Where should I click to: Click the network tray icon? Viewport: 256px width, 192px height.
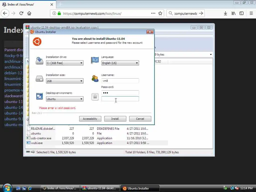coord(232,188)
